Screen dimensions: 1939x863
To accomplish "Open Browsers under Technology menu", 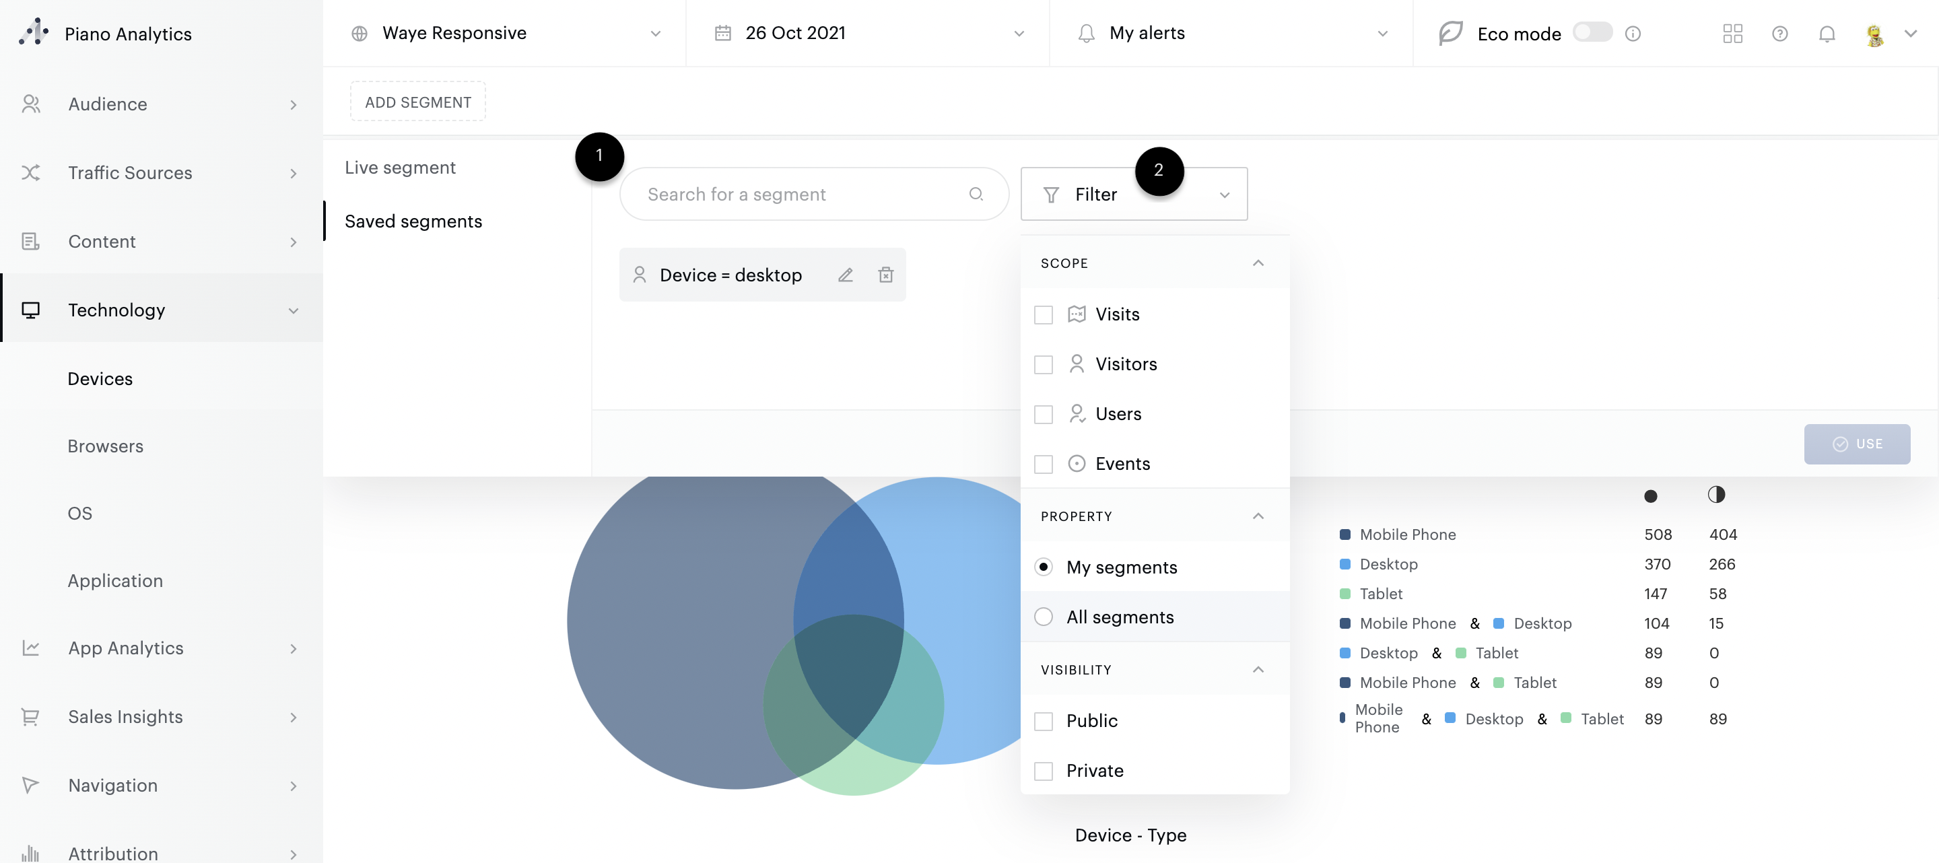I will click(104, 446).
